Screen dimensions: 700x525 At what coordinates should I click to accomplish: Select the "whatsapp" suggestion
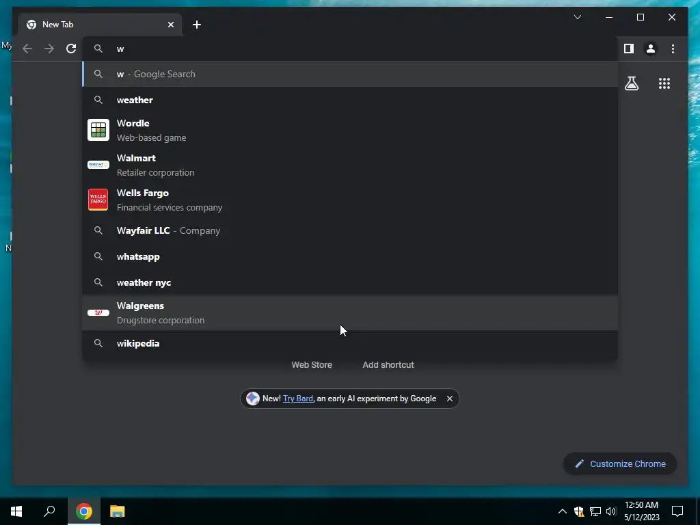point(350,257)
